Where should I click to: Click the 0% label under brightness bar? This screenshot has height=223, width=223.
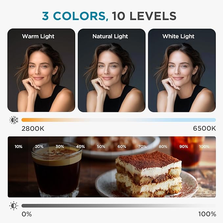pyautogui.click(x=27, y=214)
